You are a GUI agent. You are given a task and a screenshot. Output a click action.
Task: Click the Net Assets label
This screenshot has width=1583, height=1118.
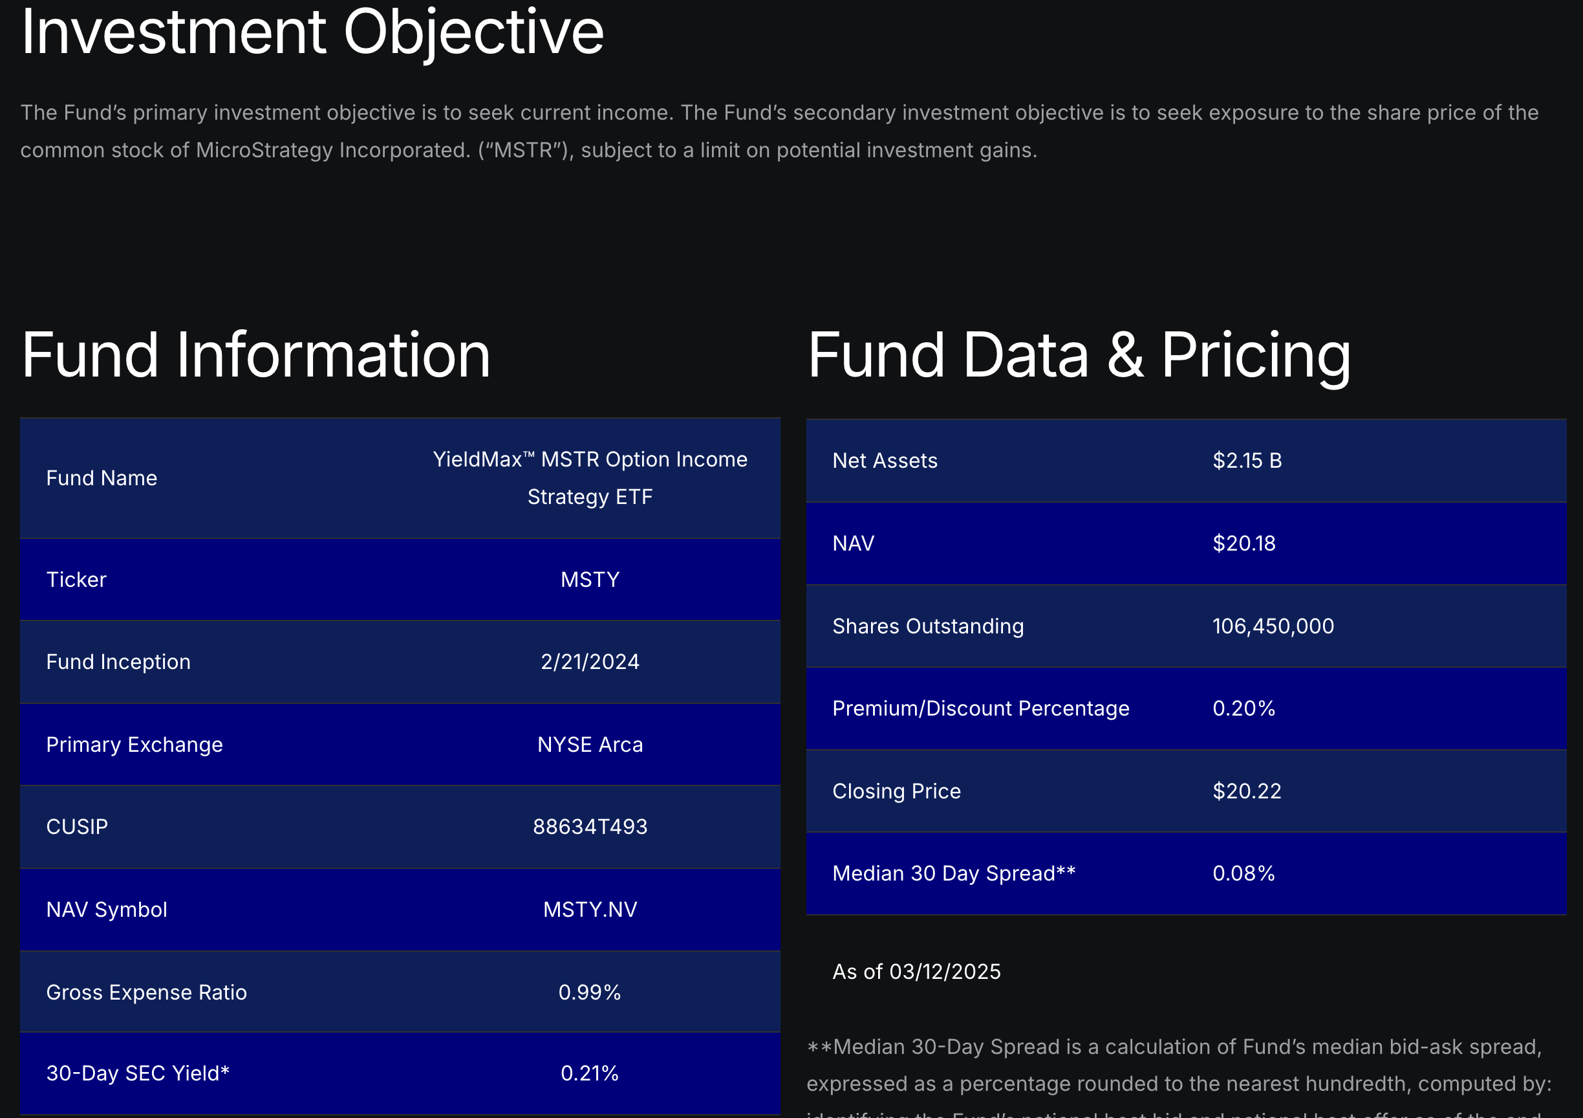[885, 461]
